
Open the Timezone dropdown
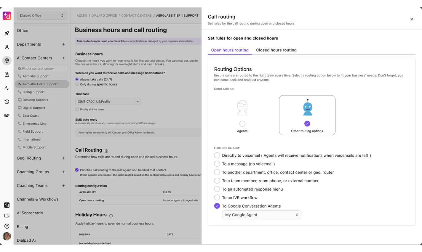coord(108,101)
